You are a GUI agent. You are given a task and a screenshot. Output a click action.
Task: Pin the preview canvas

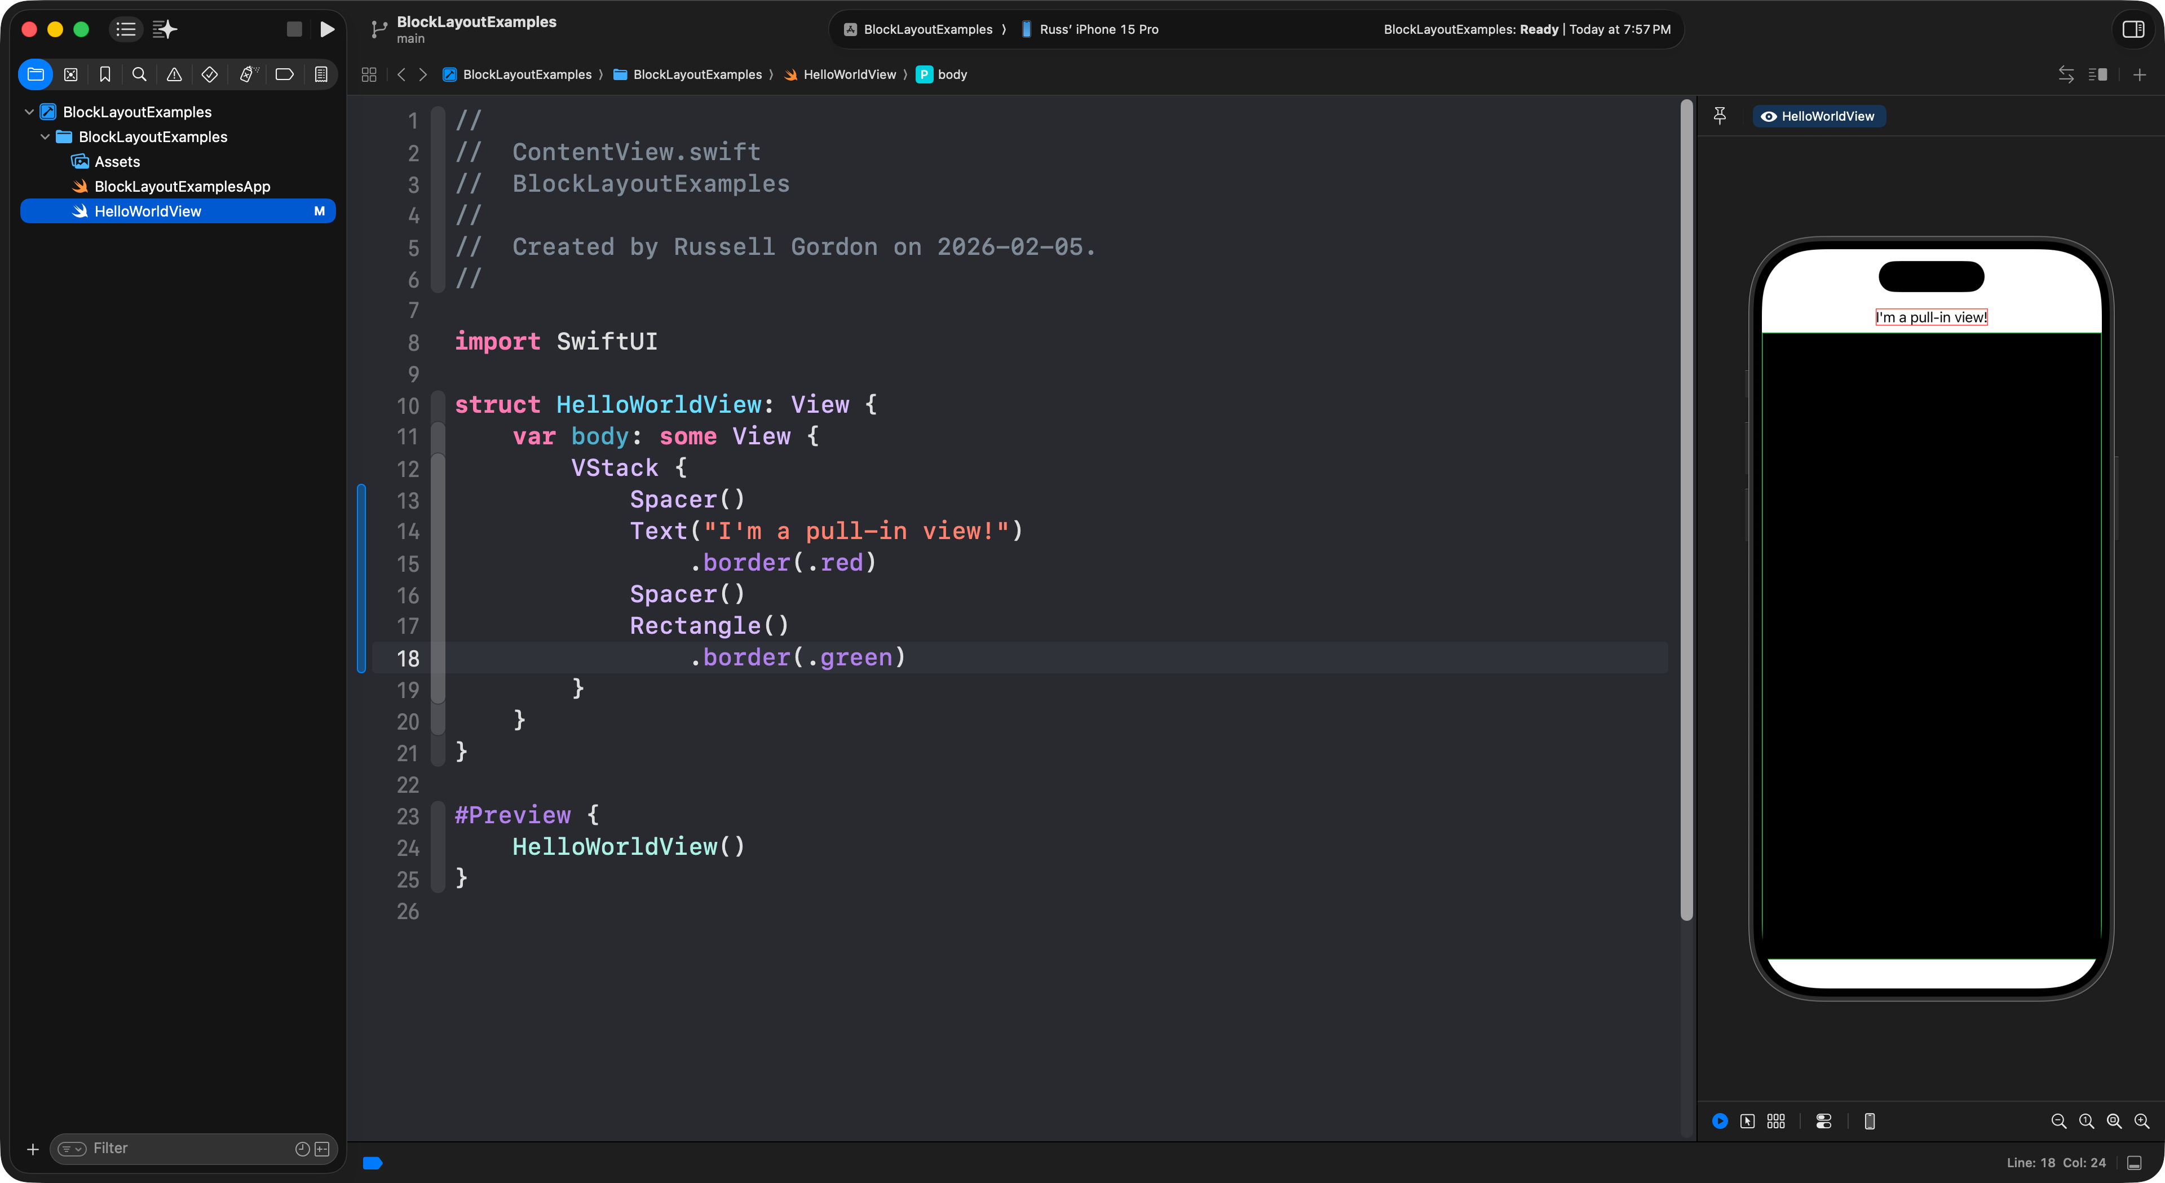(x=1720, y=116)
